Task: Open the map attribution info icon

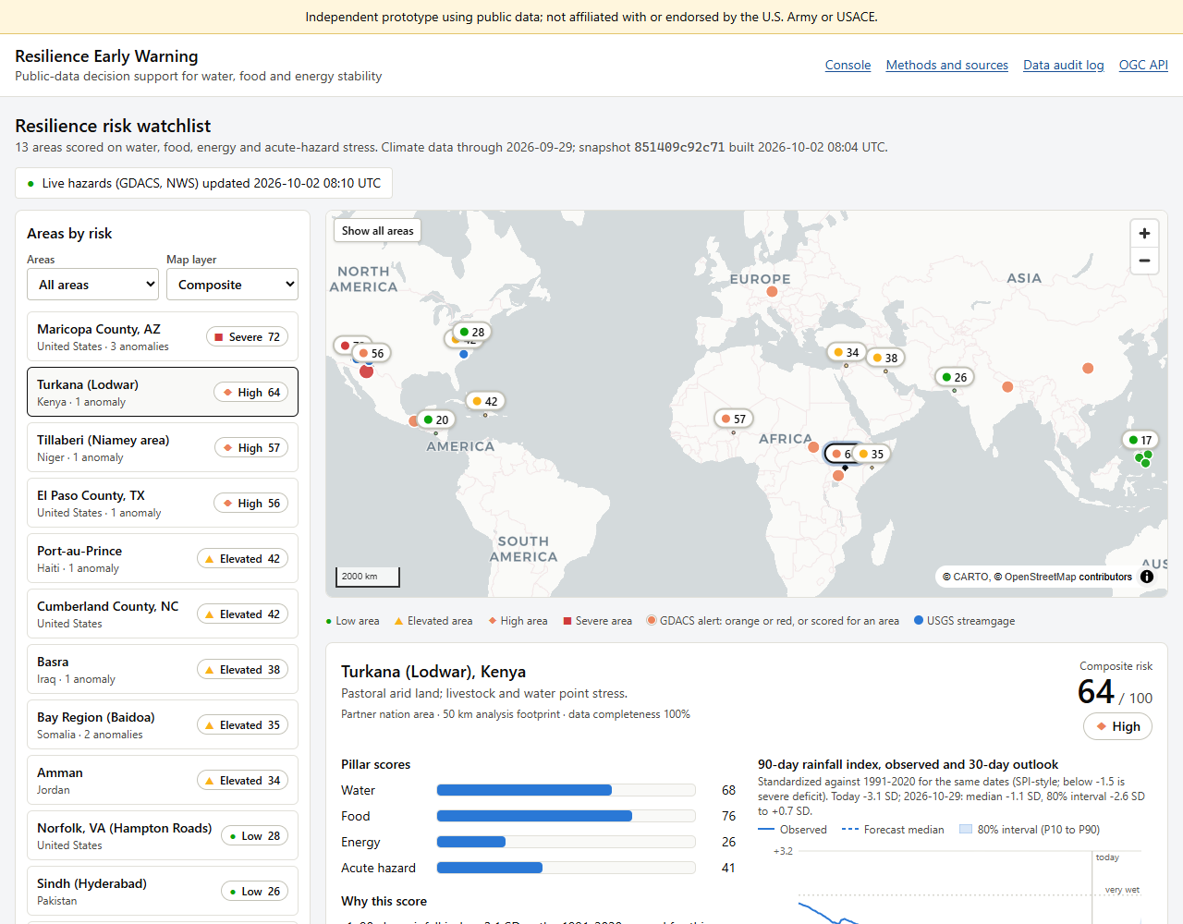Action: point(1147,577)
